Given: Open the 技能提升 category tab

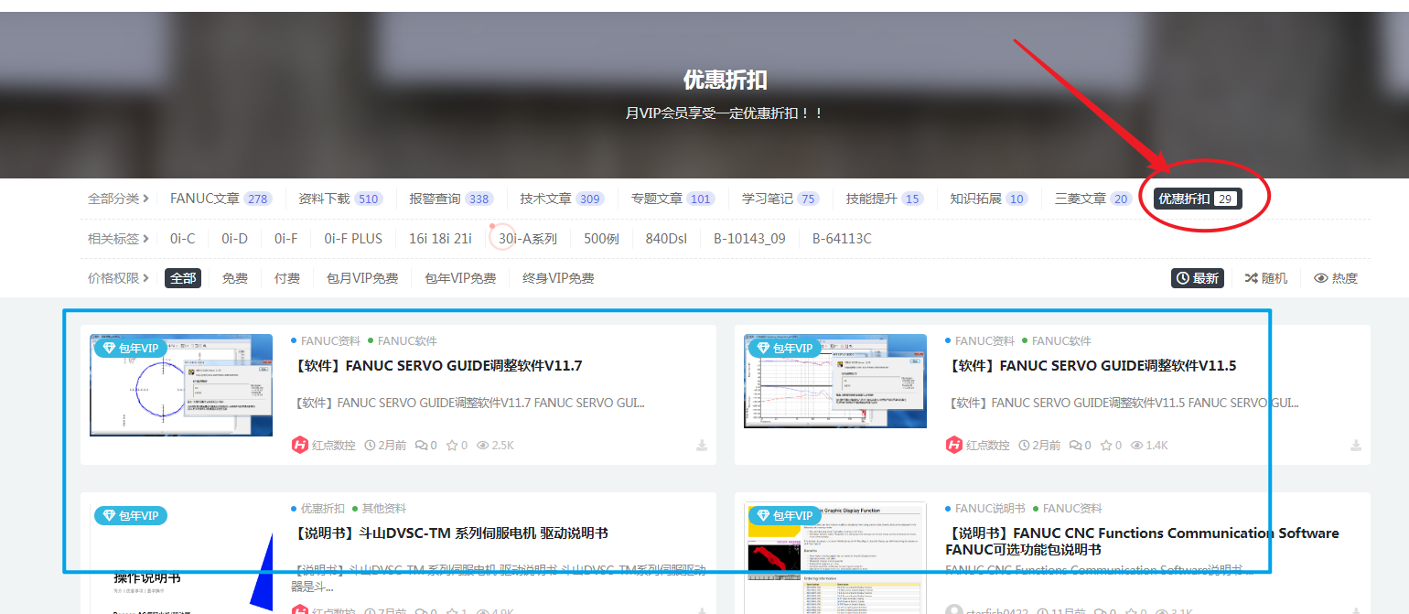Looking at the screenshot, I should tap(884, 199).
